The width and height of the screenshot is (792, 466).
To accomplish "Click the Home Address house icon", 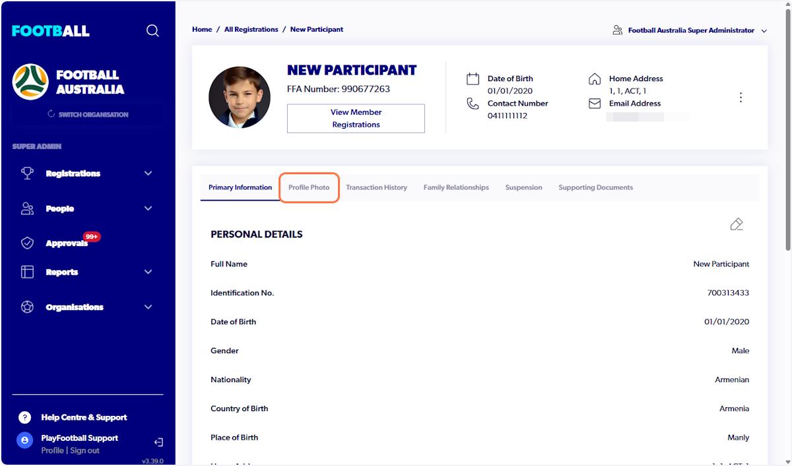I will (x=595, y=79).
